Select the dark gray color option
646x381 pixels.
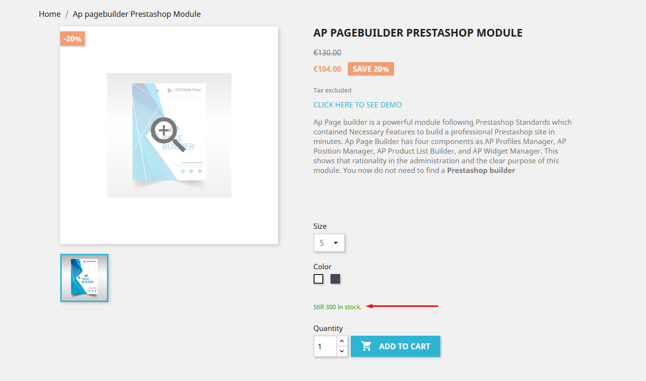[335, 279]
